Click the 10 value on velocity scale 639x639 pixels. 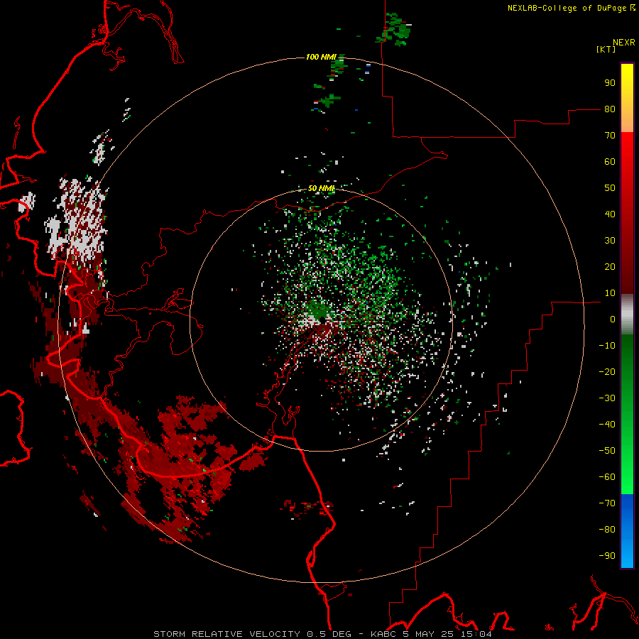(x=610, y=293)
